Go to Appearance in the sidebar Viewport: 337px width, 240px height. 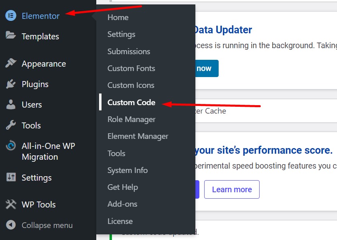click(44, 64)
